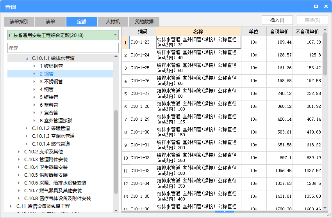The image size is (332, 218).
Task: Select code cell C10-1-24
Action: click(x=143, y=55)
